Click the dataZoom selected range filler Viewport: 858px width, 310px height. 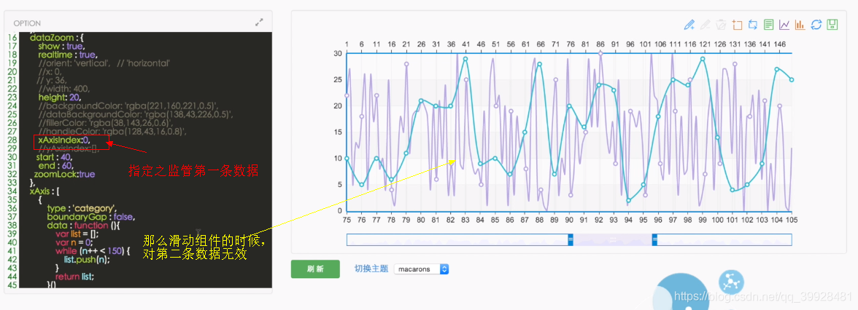click(x=612, y=239)
